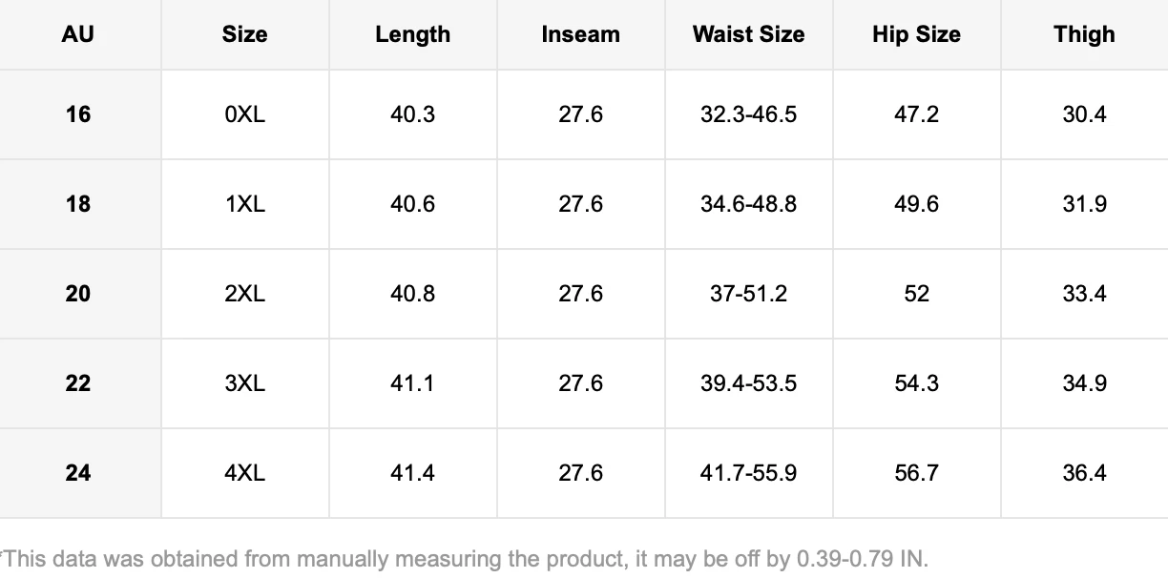Click the Thigh column header
This screenshot has width=1168, height=578.
1085,34
